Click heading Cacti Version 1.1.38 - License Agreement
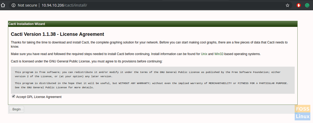 pos(58,34)
